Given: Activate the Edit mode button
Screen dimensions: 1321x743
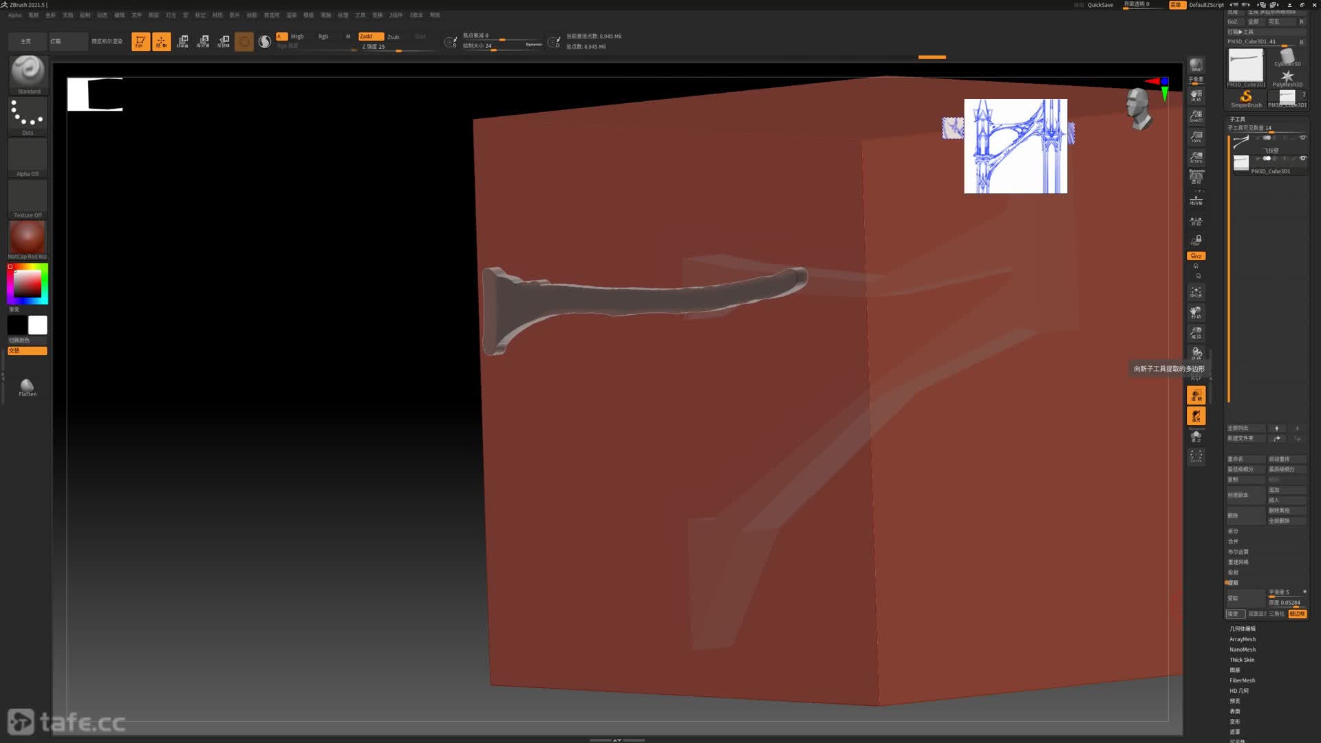Looking at the screenshot, I should (140, 42).
